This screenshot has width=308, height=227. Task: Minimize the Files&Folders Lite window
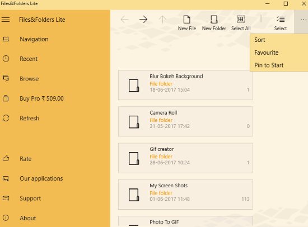(x=267, y=3)
